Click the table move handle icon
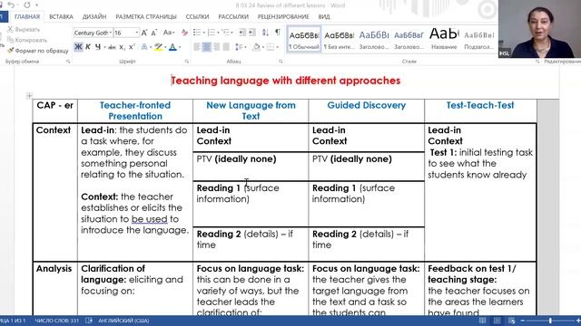Screen dimensions: 581x326 (29, 96)
